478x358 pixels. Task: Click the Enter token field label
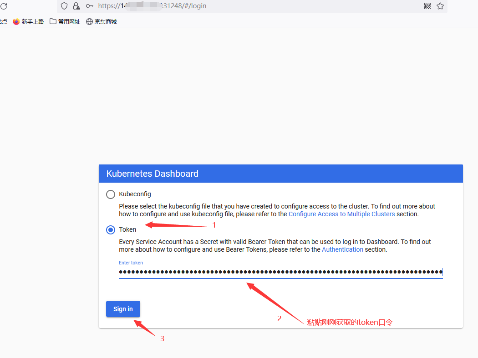[x=131, y=263]
